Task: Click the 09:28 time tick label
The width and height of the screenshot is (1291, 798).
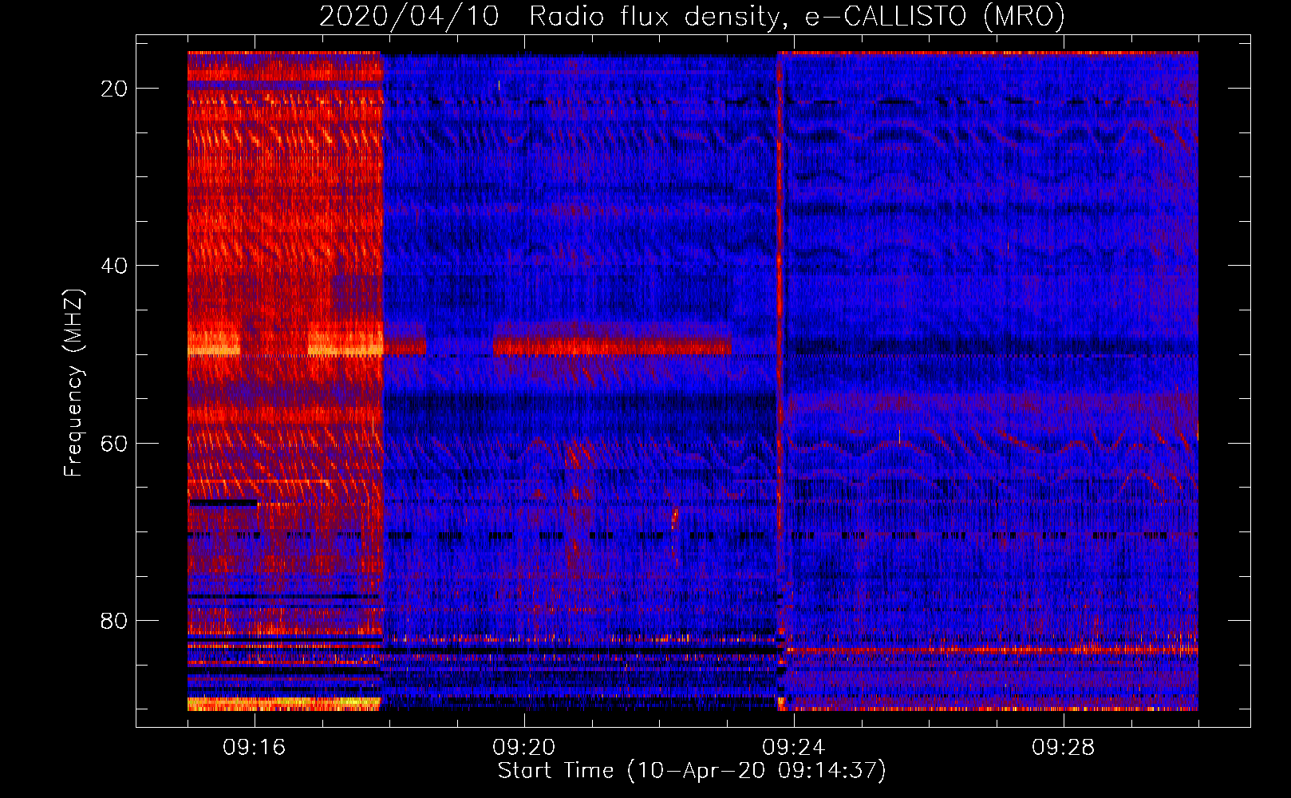Action: (x=1064, y=748)
